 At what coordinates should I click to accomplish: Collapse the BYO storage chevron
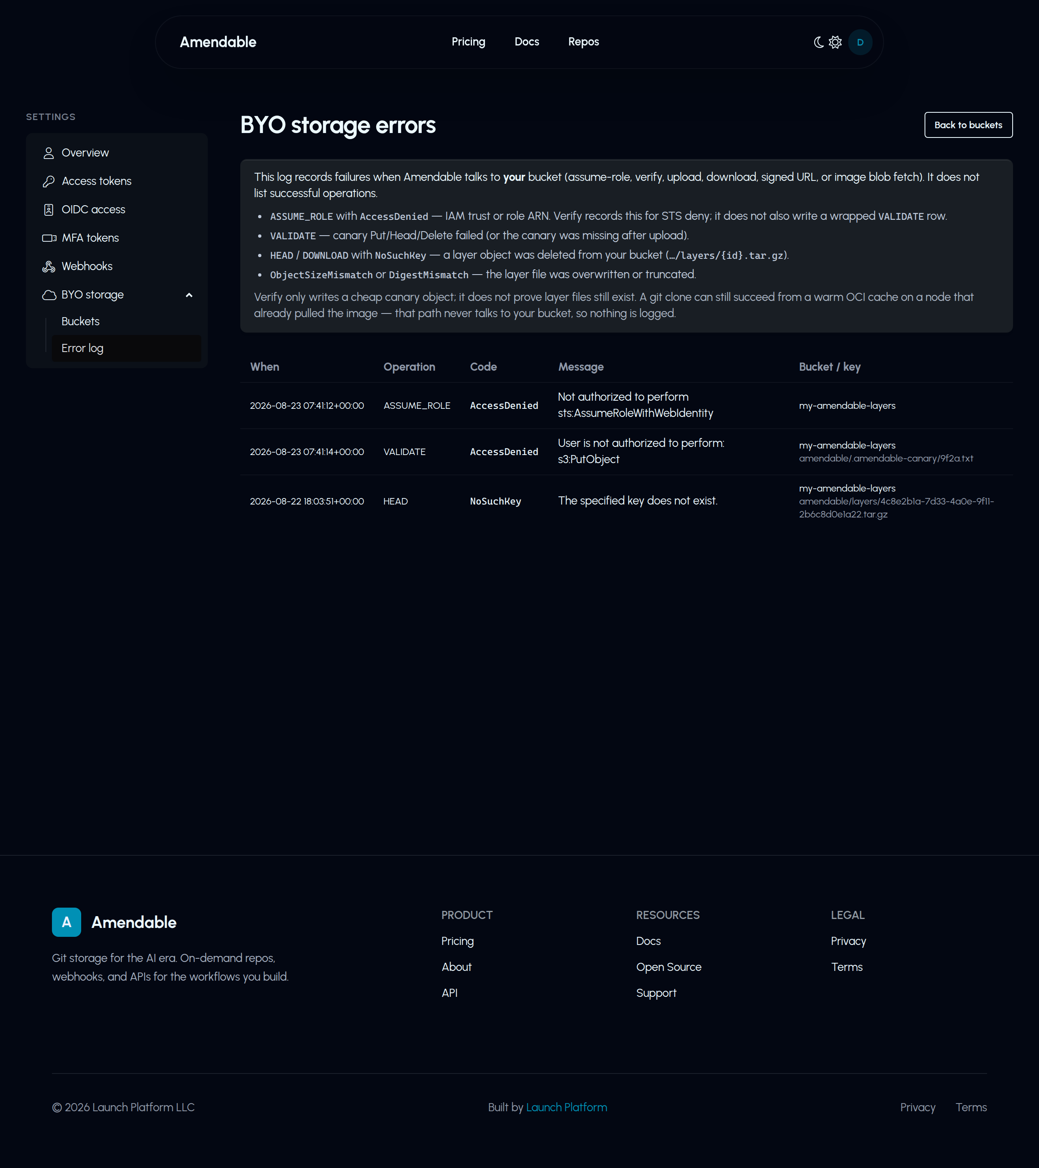[x=189, y=295]
